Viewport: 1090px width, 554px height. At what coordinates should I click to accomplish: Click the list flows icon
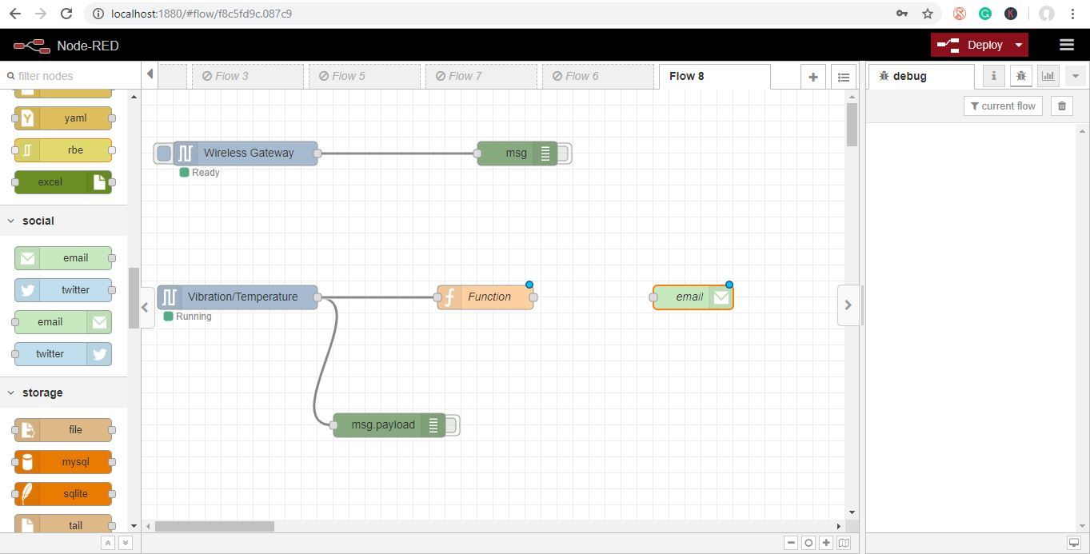tap(843, 77)
